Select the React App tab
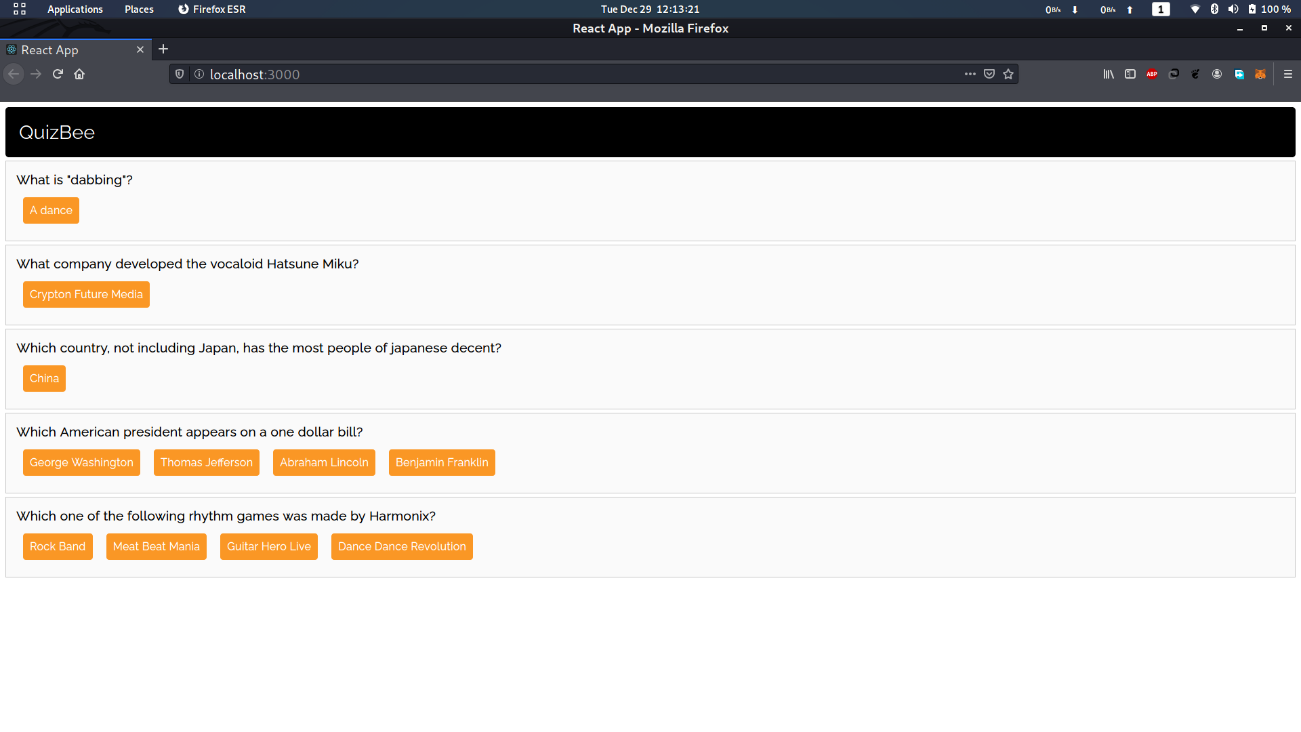Image resolution: width=1301 pixels, height=732 pixels. [68, 50]
